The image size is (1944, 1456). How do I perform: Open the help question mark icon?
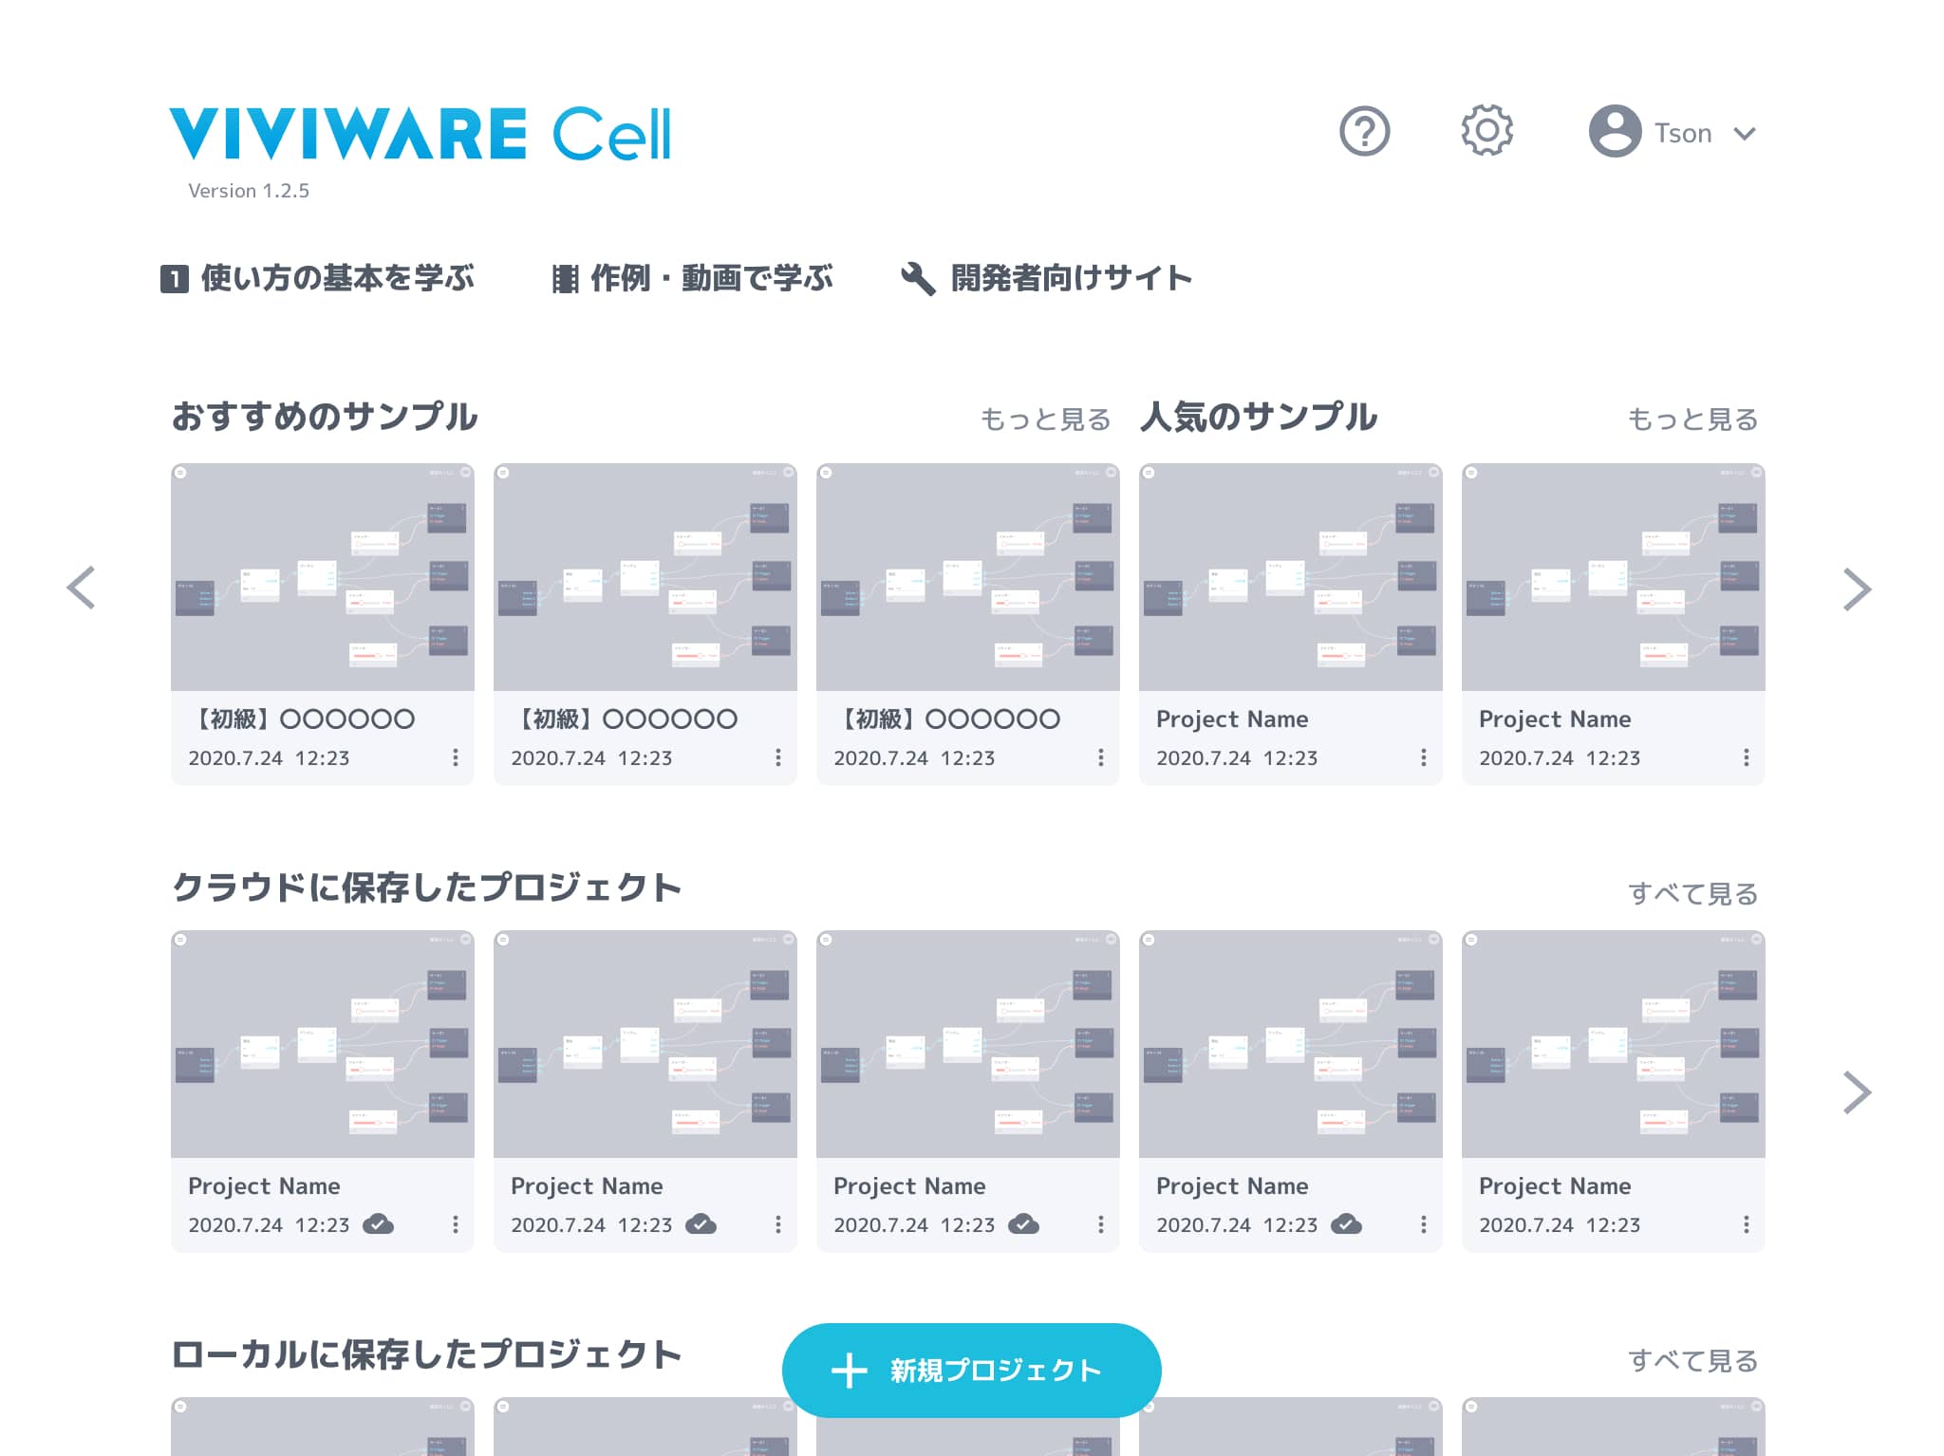1364,132
